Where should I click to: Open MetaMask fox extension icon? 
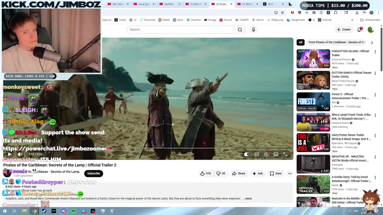292,13
